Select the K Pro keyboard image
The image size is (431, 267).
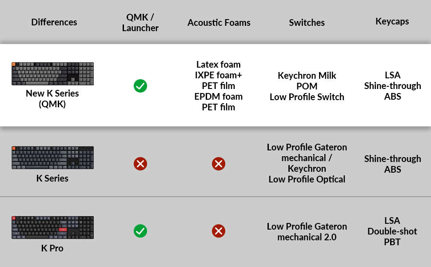point(52,228)
